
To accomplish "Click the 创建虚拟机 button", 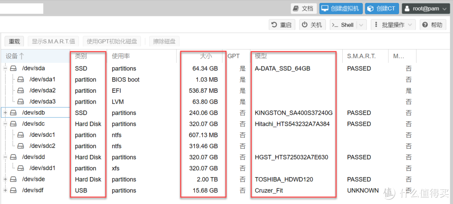I will (341, 8).
